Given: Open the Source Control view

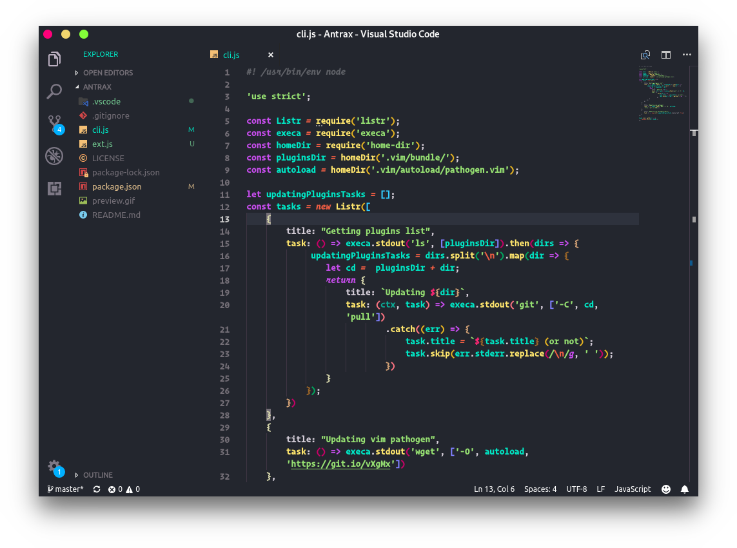Looking at the screenshot, I should (54, 124).
